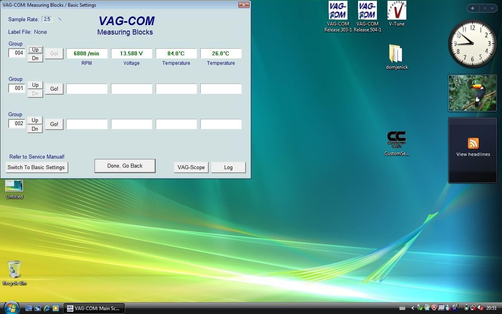Click Done, Go Back button
Image resolution: width=502 pixels, height=314 pixels.
(x=125, y=166)
